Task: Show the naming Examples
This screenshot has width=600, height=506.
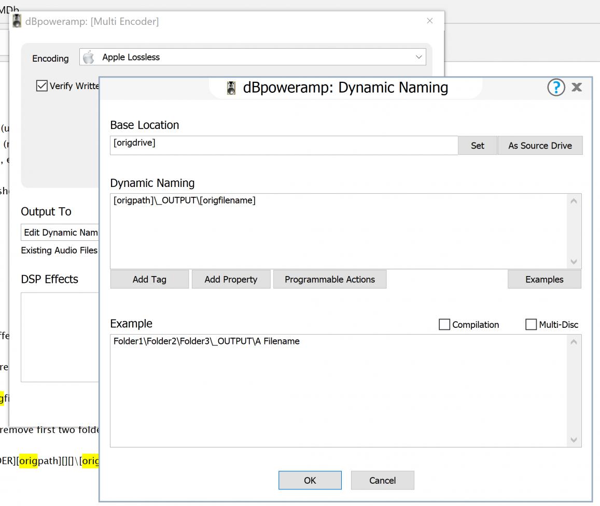Action: pos(544,279)
